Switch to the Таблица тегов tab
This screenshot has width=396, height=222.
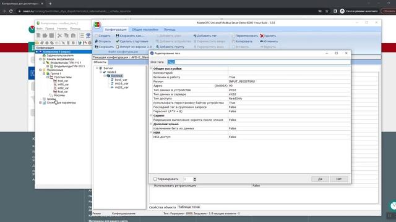point(189,207)
